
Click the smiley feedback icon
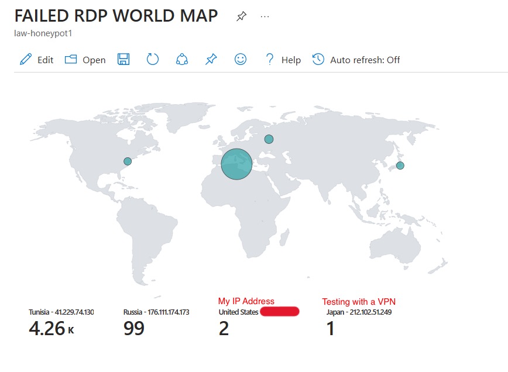point(240,60)
